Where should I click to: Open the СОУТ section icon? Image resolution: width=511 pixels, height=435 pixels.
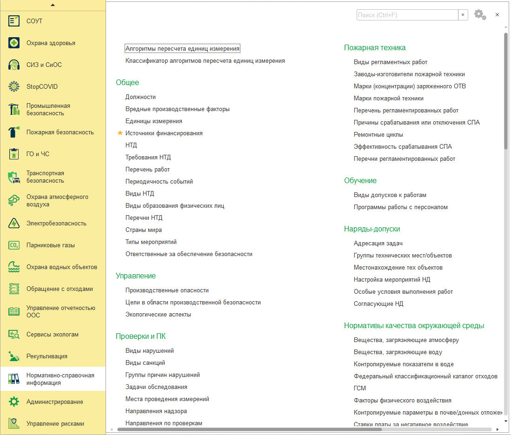(13, 21)
